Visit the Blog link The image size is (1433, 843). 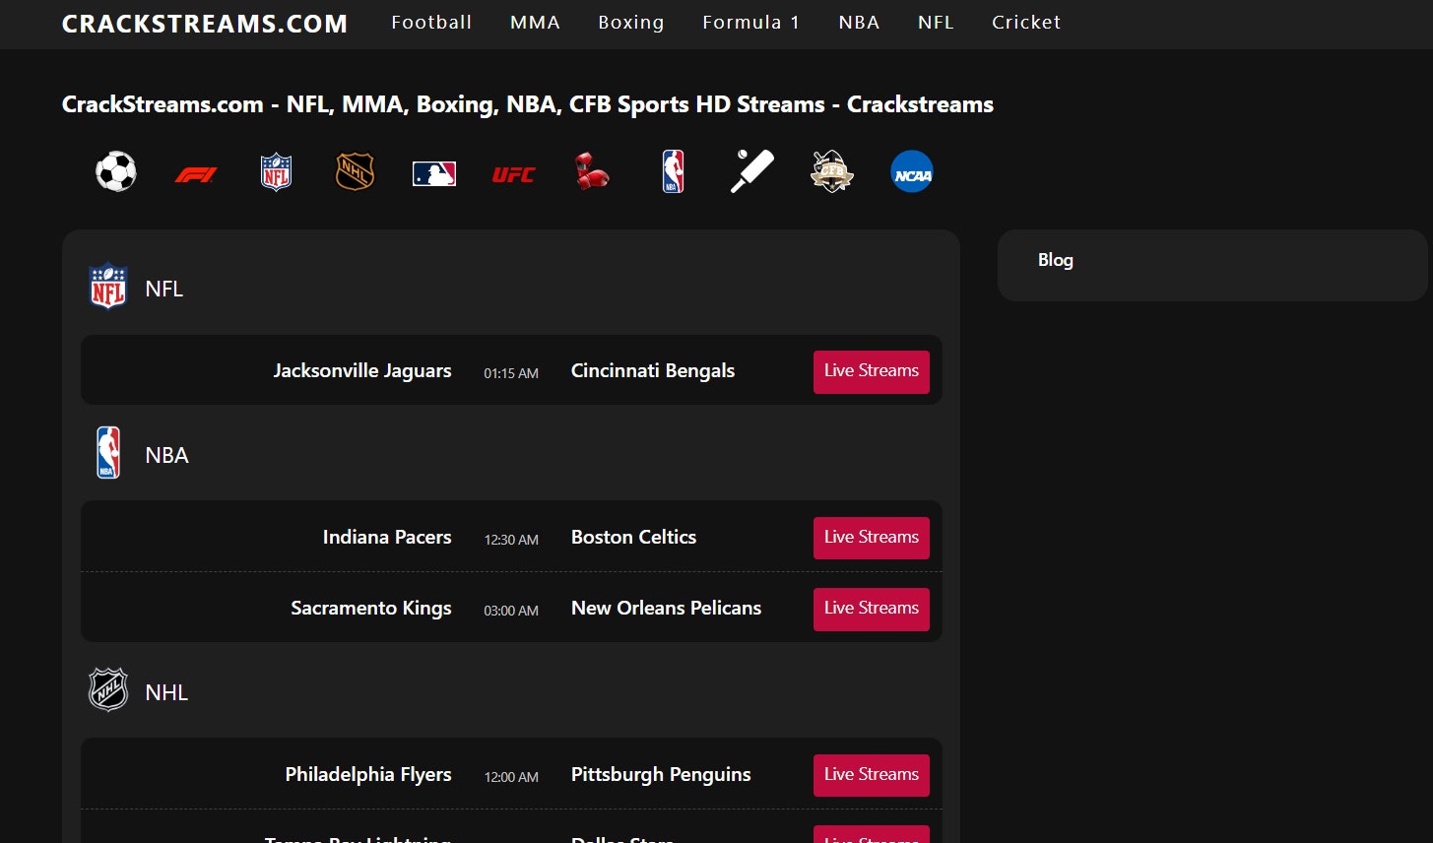1055,260
